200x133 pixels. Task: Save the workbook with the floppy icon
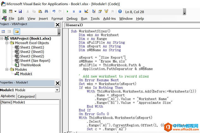click(x=20, y=11)
